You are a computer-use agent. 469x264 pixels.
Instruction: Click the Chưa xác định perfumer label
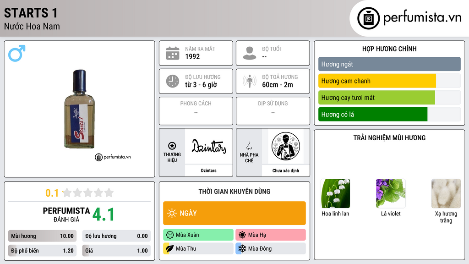click(286, 170)
